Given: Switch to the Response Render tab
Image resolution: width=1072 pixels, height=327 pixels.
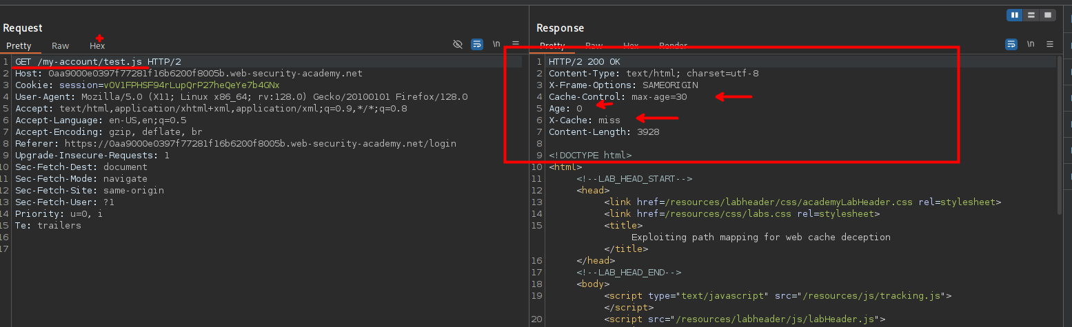Looking at the screenshot, I should pos(673,46).
